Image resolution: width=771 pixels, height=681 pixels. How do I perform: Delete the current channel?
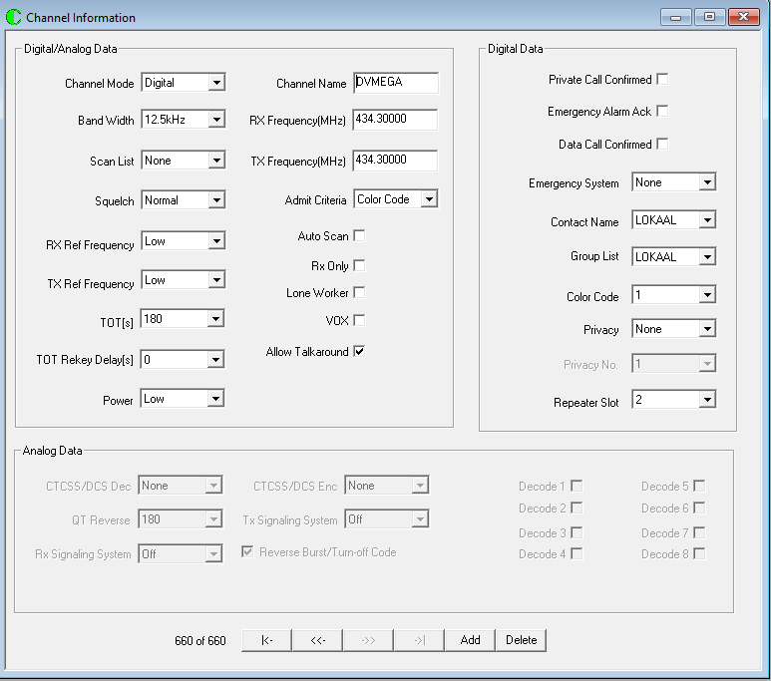521,640
